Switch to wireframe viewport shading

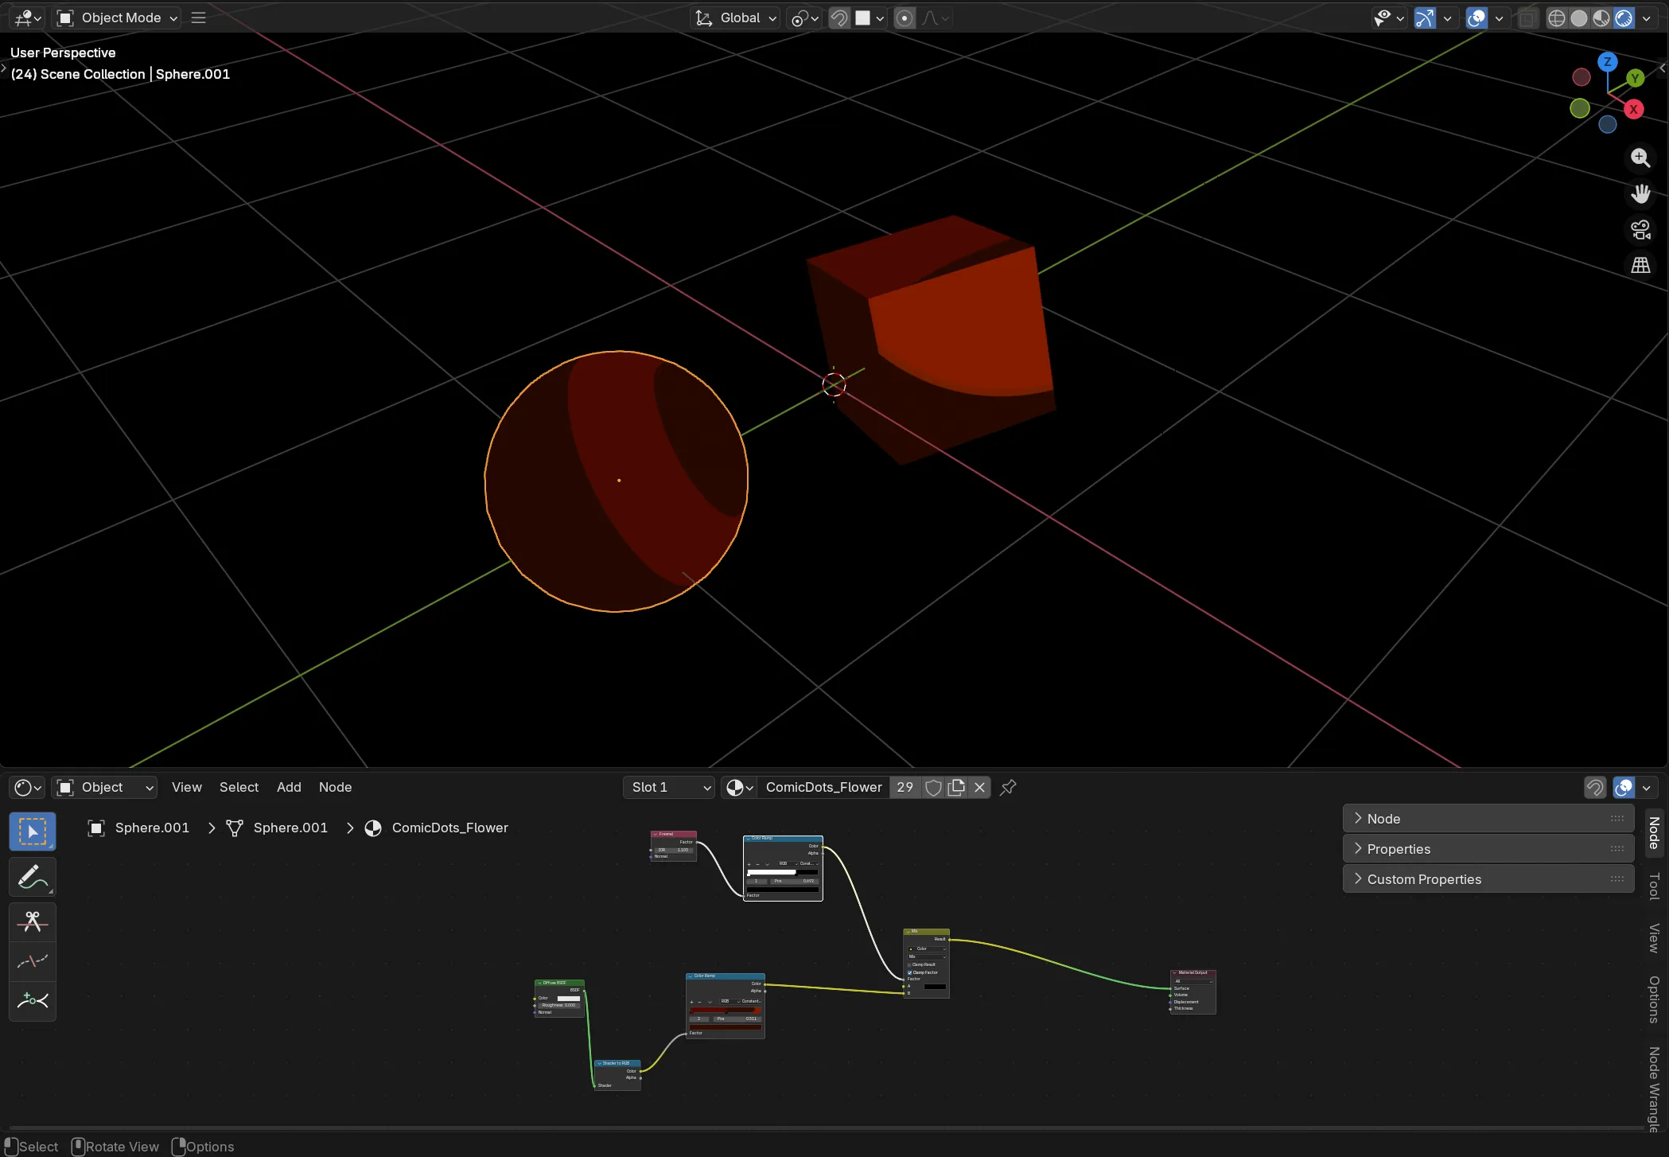pos(1556,18)
